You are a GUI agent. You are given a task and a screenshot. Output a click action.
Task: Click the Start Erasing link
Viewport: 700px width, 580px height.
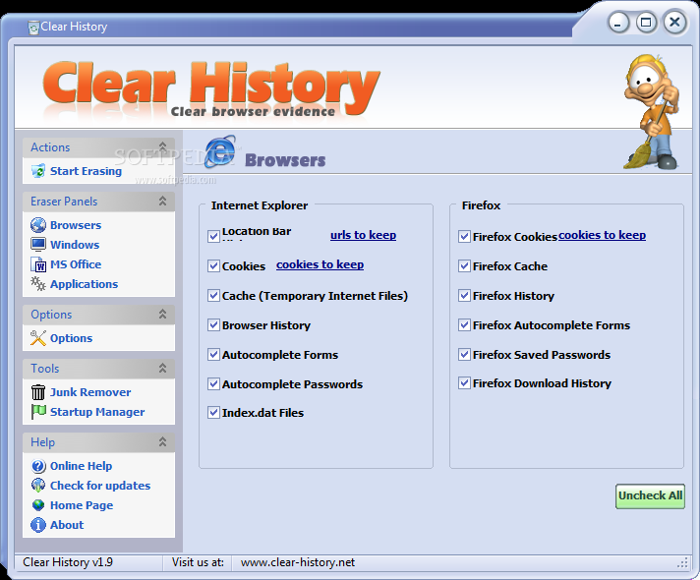pyautogui.click(x=86, y=171)
